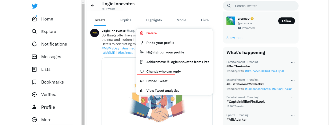Click the Twitter bird logo
Image resolution: width=329 pixels, height=125 pixels.
pos(35,6)
